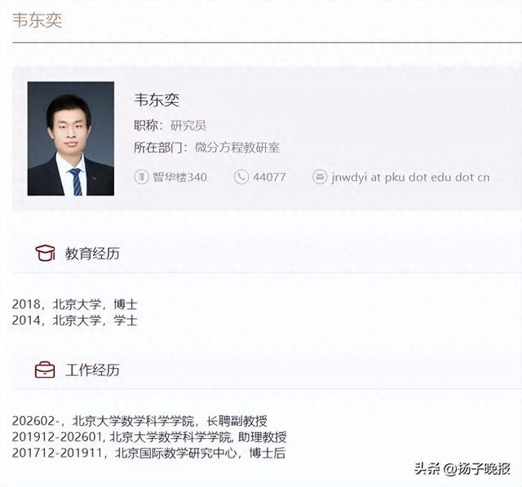Screen dimensions: 522x487
Task: Click the 头条 @扬子晚报 watermark
Action: click(462, 469)
